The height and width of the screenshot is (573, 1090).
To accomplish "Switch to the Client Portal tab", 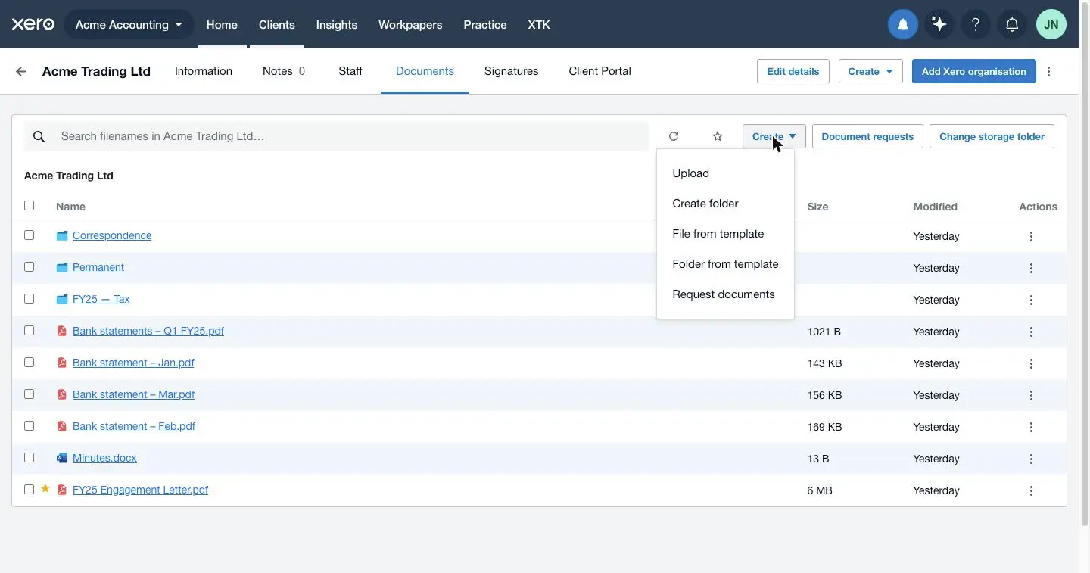I will (600, 71).
